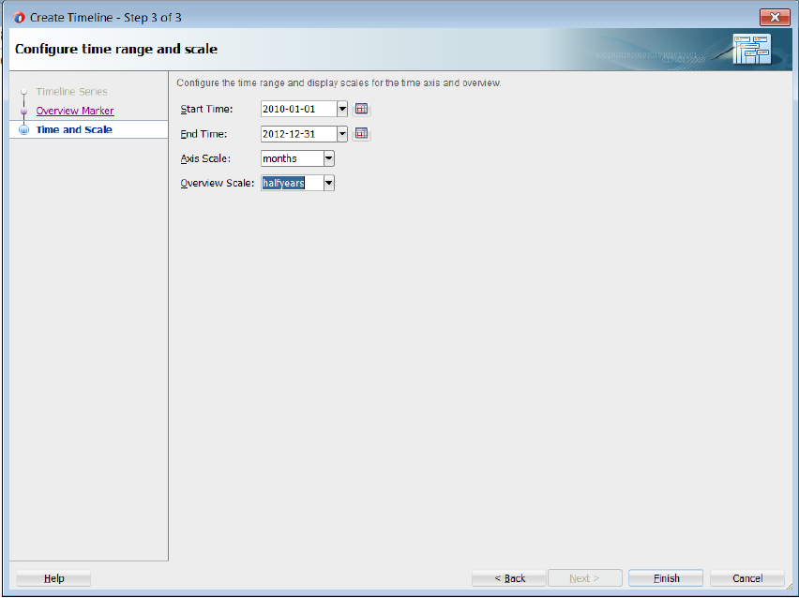799x598 pixels.
Task: Go to Overview Marker step
Action: (75, 111)
